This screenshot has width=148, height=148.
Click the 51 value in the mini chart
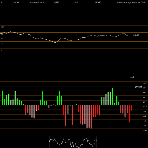[95, 144]
